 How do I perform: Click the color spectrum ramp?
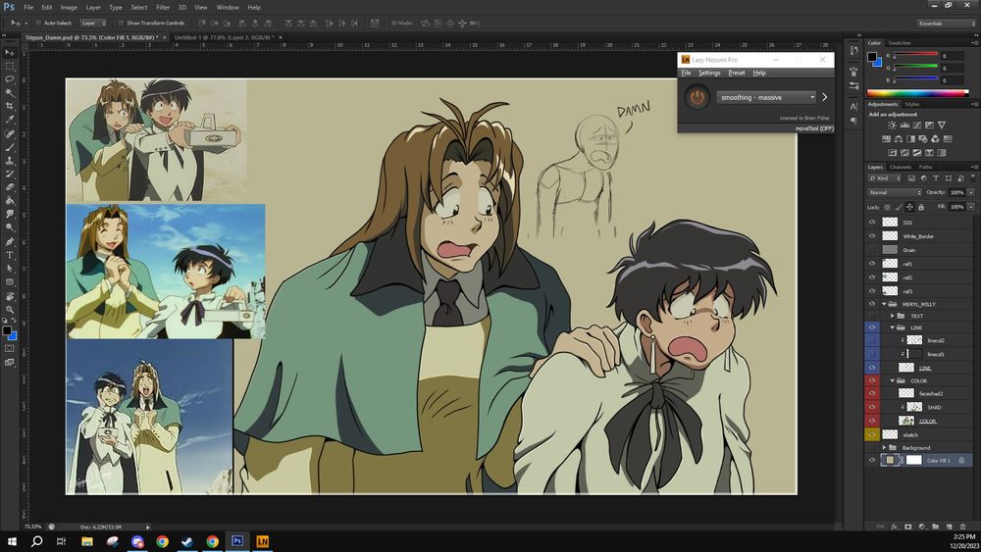point(918,93)
